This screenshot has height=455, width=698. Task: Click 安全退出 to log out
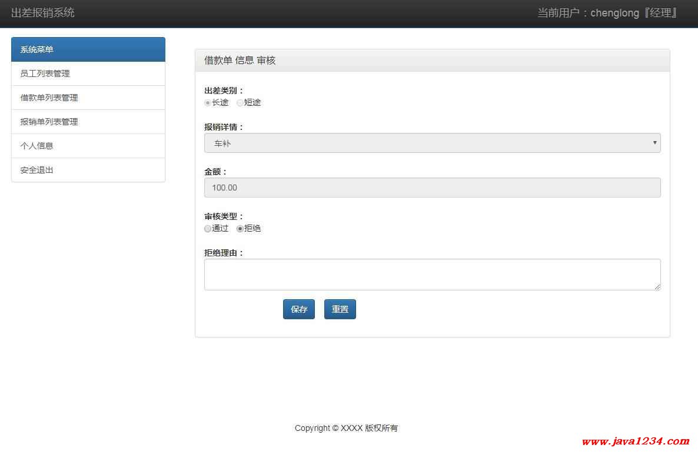(x=37, y=170)
